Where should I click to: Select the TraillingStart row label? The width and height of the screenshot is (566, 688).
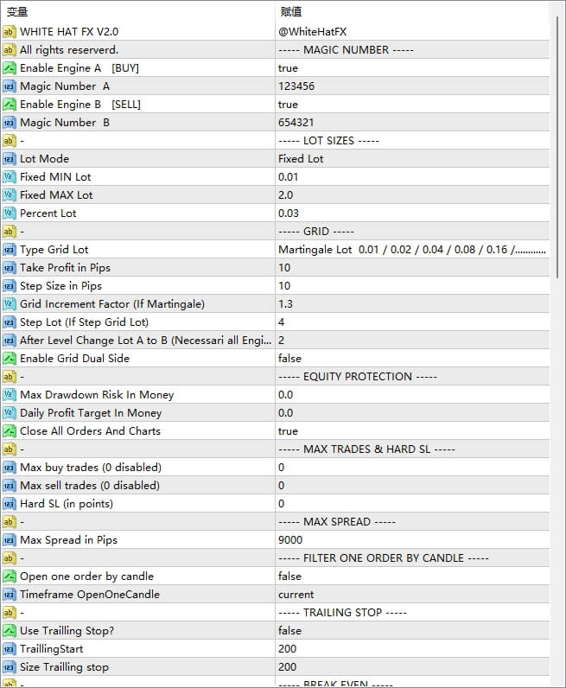51,649
